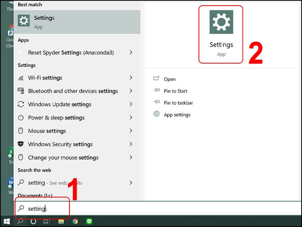Expand the web search result chevron
The height and width of the screenshot is (227, 302).
pyautogui.click(x=131, y=182)
